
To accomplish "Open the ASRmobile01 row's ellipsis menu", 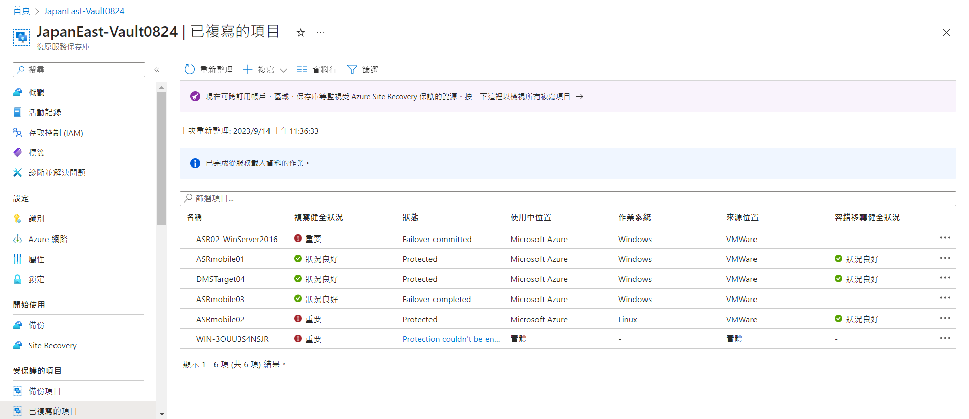I will click(x=945, y=258).
